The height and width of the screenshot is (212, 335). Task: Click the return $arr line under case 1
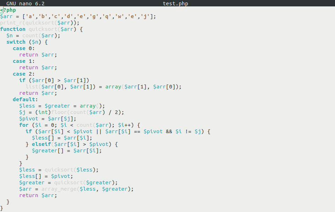tap(38, 68)
